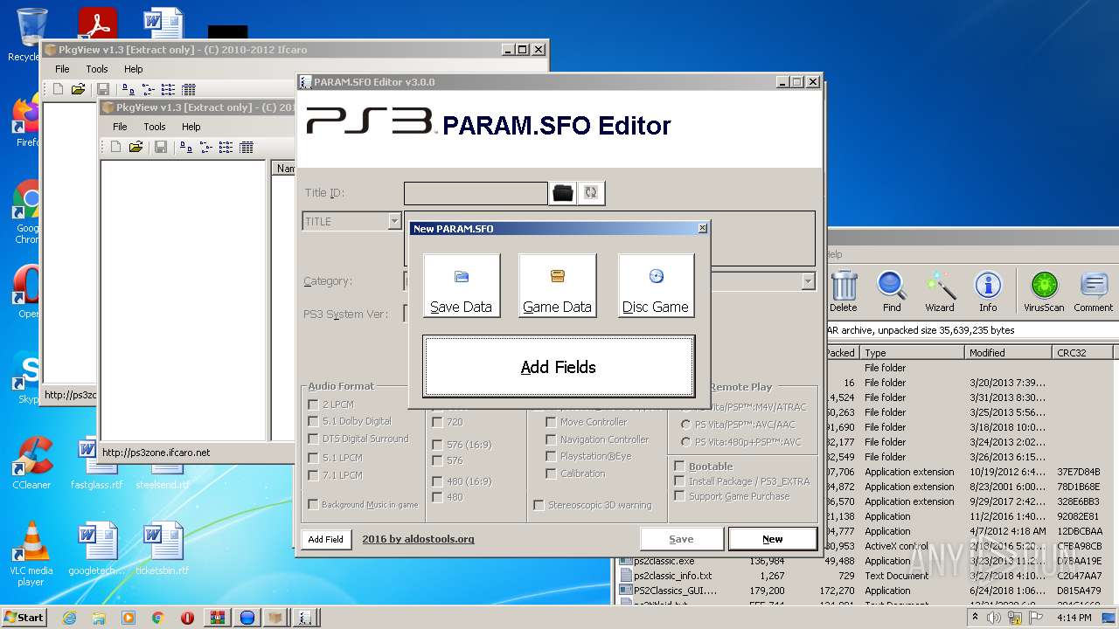Click Open folder icon in back PkgView toolbar
The image size is (1119, 629).
(78, 89)
